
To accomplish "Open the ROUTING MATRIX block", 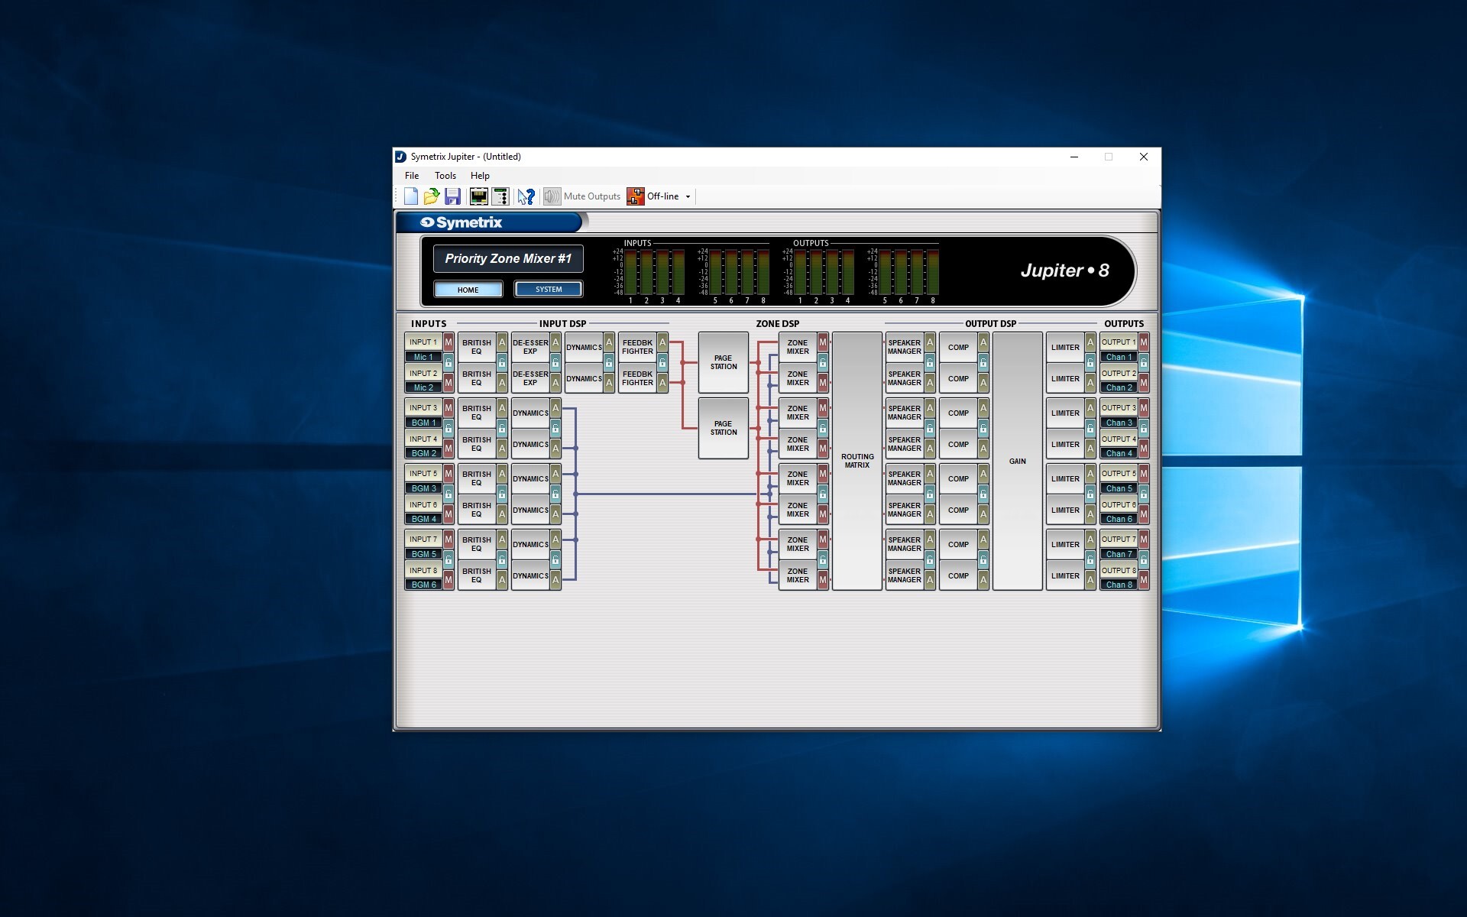I will click(x=857, y=461).
